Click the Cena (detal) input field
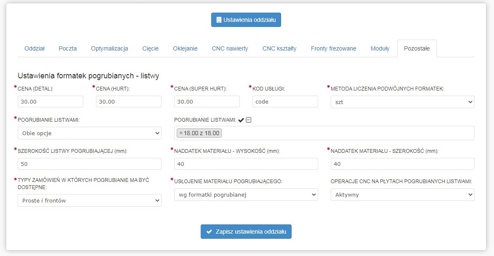 (x=50, y=101)
